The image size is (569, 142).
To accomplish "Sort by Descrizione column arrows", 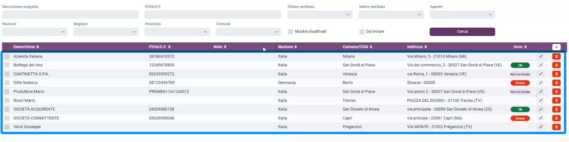I will (x=38, y=47).
